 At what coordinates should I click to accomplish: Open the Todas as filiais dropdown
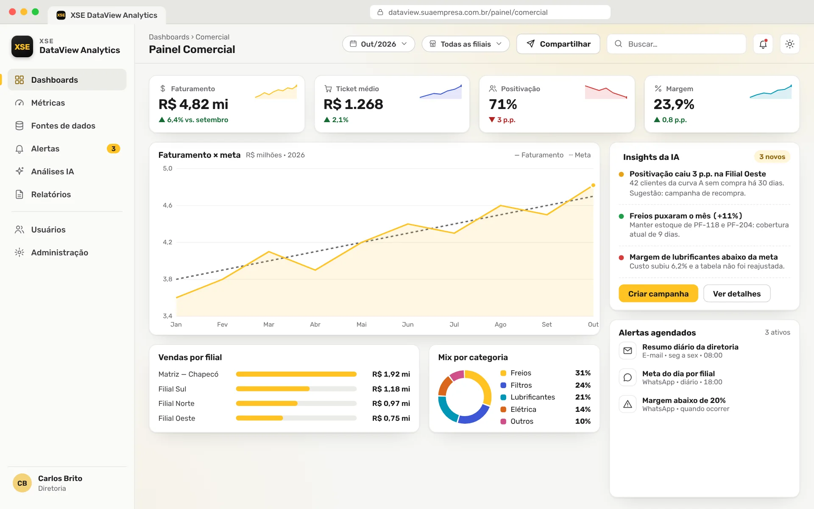pyautogui.click(x=466, y=44)
